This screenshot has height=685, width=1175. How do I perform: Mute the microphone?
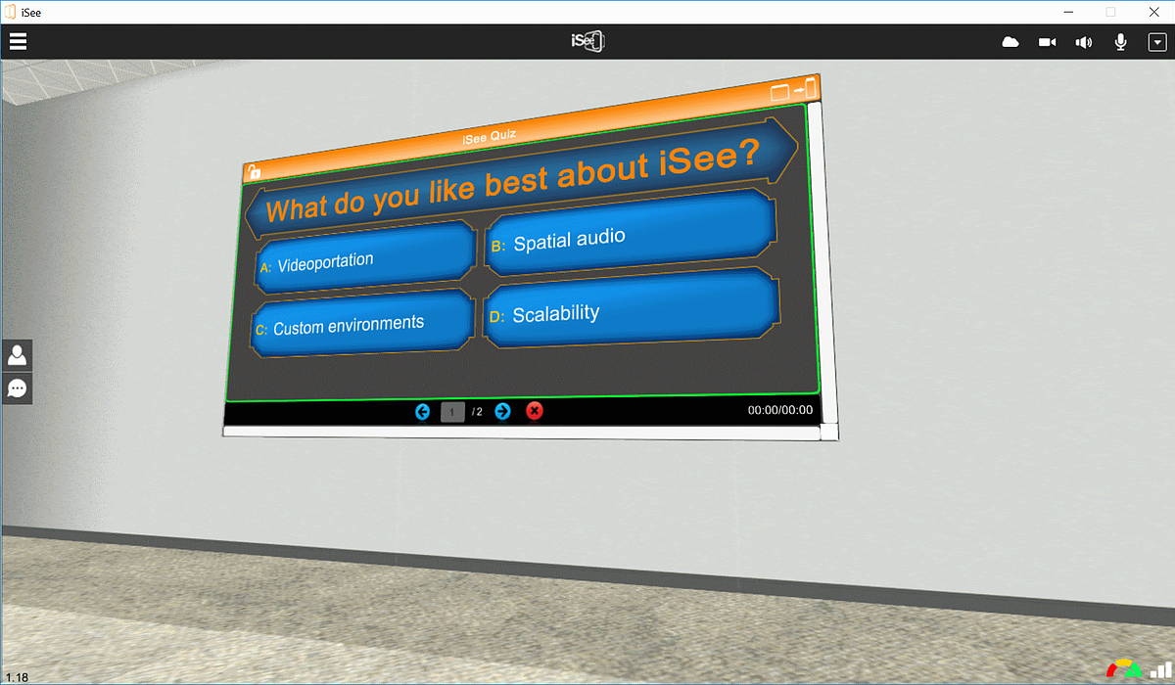1120,42
